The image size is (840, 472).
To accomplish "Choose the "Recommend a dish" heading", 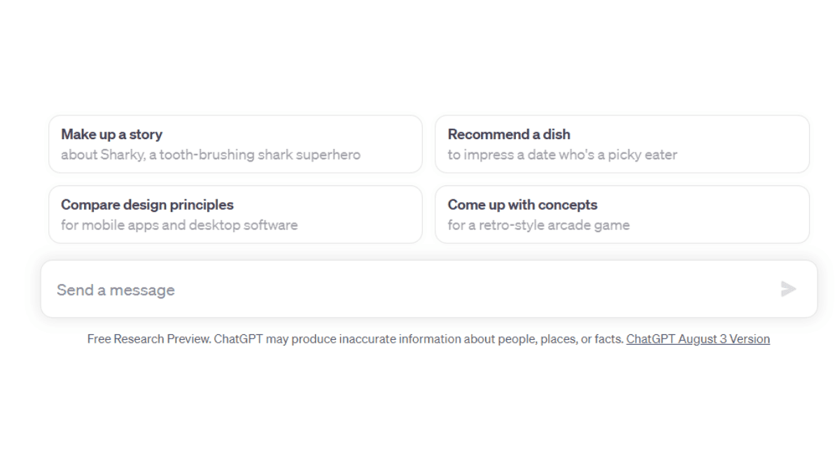I will [509, 134].
